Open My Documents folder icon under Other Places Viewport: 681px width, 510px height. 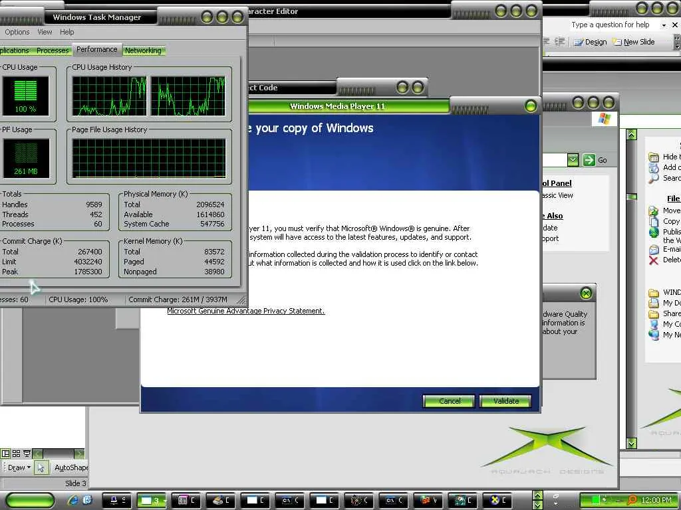click(x=654, y=303)
